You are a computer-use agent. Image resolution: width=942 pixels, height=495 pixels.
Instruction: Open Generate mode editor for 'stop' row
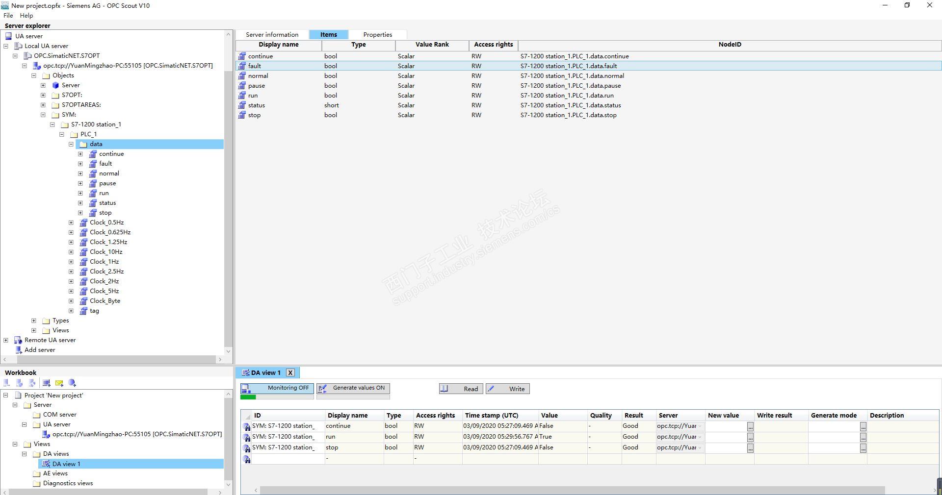pos(863,448)
